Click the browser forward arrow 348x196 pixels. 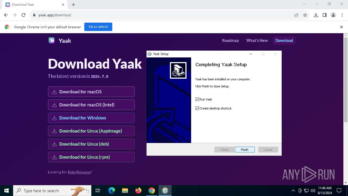click(x=15, y=15)
